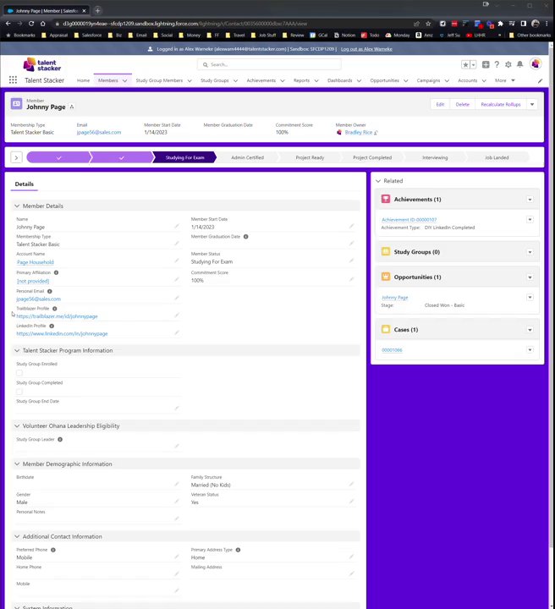Edit Commitment Score with pencil icon
555x609 pixels.
pos(351,279)
